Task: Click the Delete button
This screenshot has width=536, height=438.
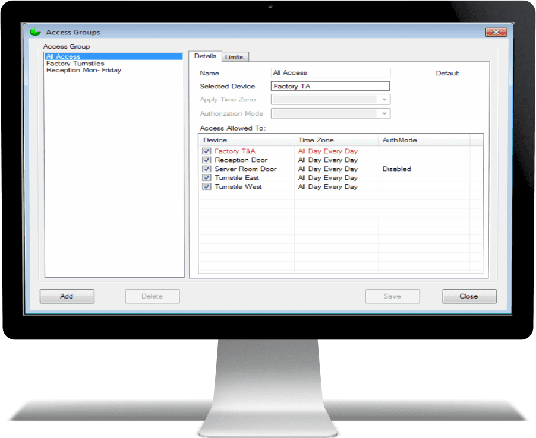Action: tap(152, 296)
